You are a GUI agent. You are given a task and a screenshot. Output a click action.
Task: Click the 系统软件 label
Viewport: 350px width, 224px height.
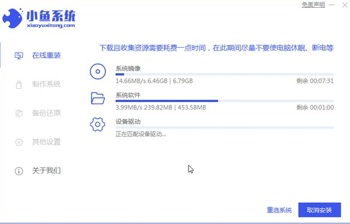coord(128,95)
